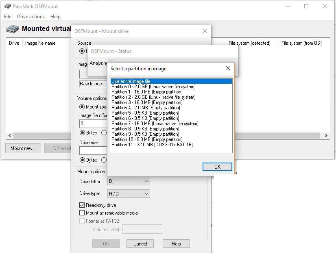This screenshot has height=254, width=336.
Task: Open the File menu
Action: coord(8,17)
